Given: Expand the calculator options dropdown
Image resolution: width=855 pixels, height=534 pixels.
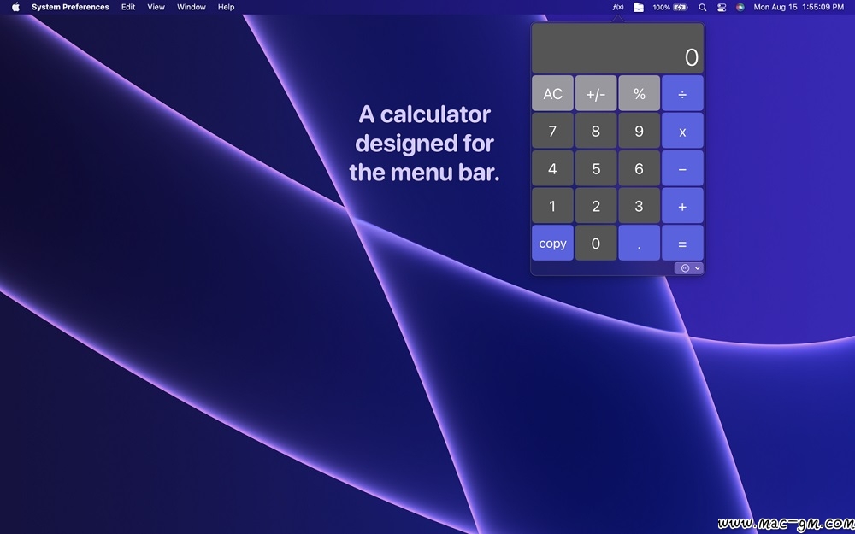Looking at the screenshot, I should point(688,268).
